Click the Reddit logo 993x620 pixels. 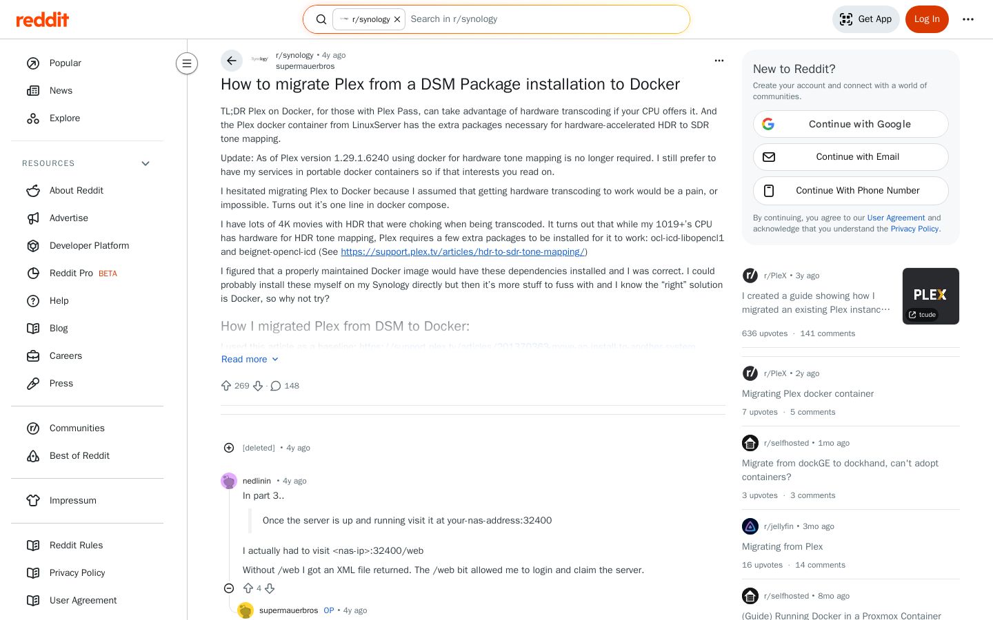[43, 19]
